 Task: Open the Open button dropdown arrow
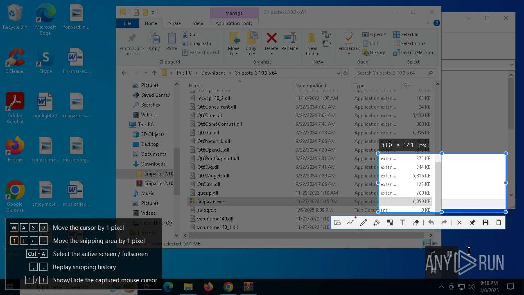pos(385,35)
